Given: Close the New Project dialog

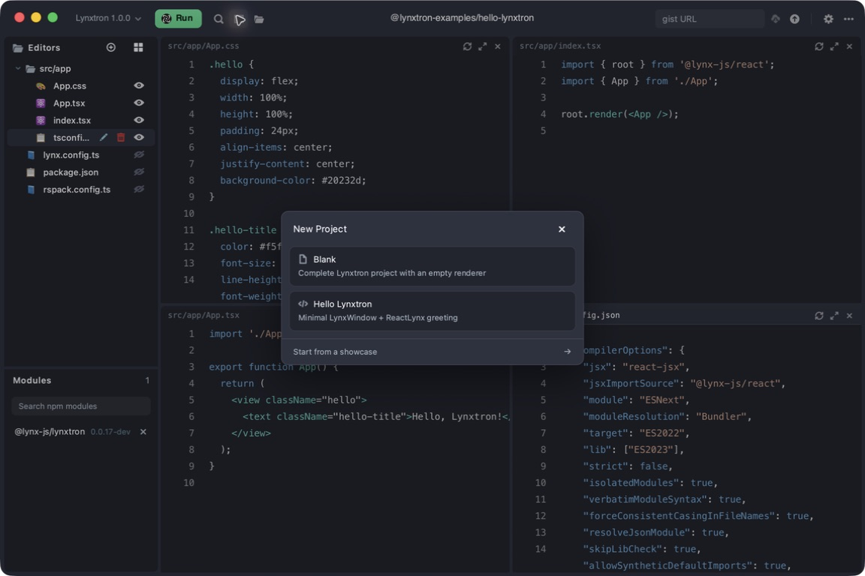Looking at the screenshot, I should (x=562, y=229).
